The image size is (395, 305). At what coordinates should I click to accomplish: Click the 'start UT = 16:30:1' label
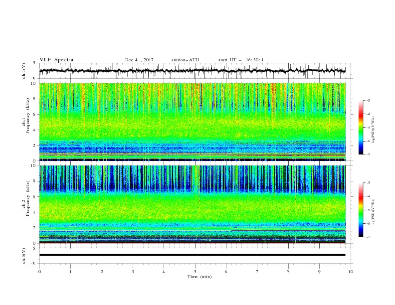(x=241, y=60)
